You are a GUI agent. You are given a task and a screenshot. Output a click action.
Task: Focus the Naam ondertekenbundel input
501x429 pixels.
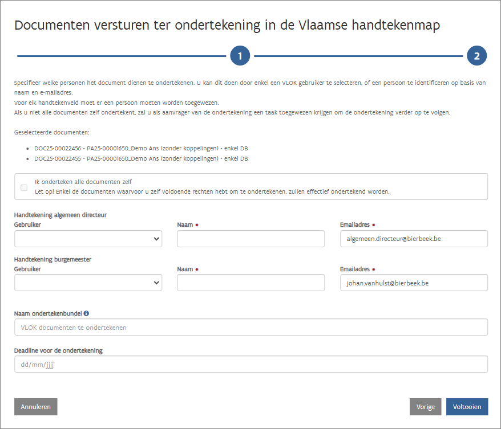[251, 328]
